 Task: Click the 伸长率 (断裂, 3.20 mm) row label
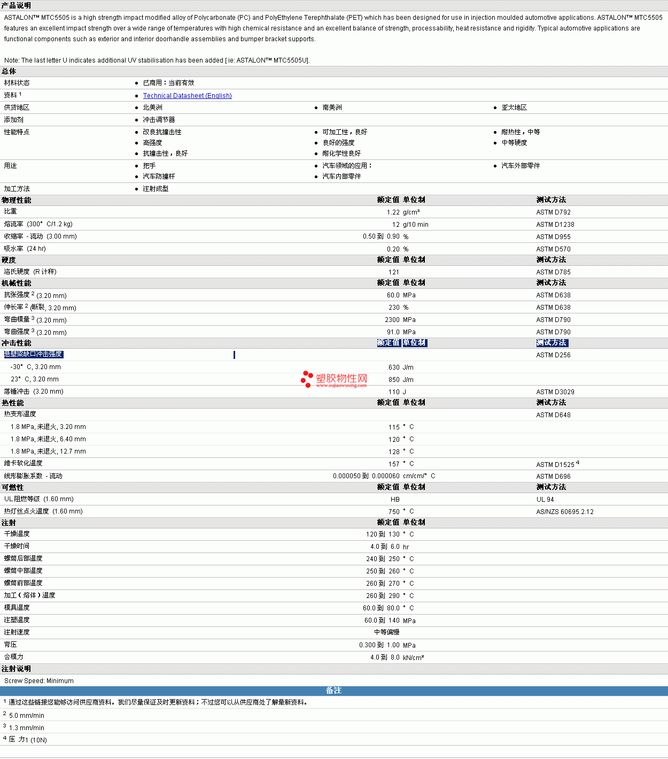coord(40,308)
